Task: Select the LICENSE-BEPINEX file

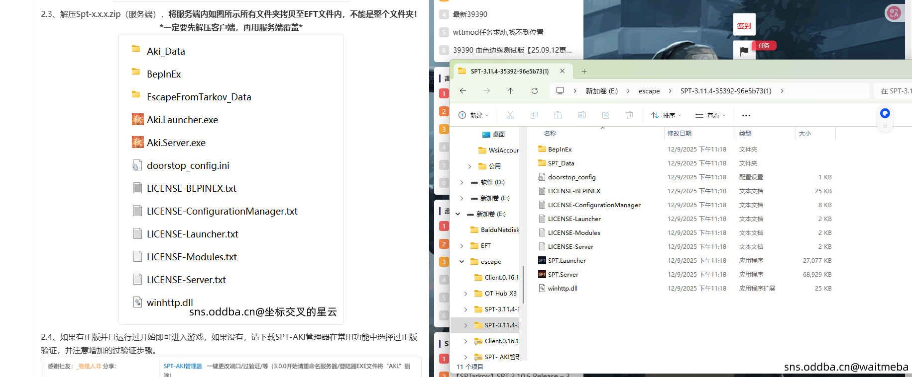Action: coord(569,191)
